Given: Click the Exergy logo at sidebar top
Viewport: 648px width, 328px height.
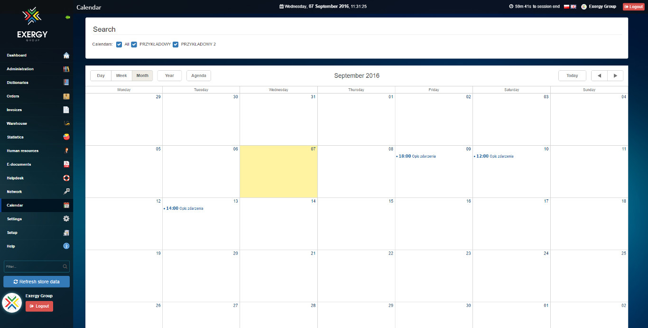Looking at the screenshot, I should point(32,24).
